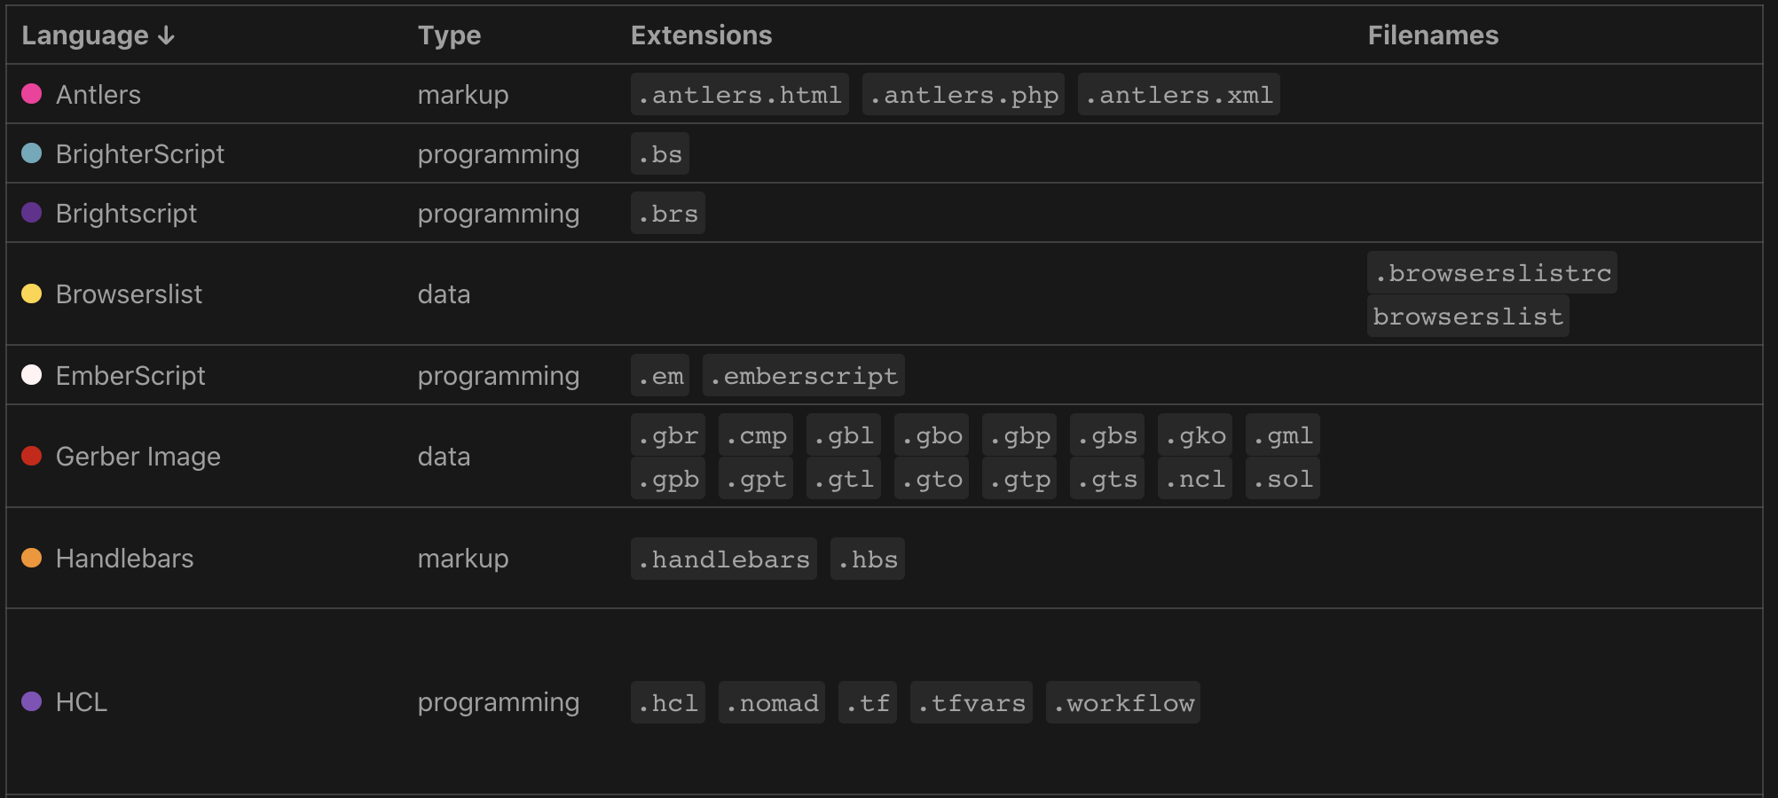Click the BrighterScript blue language dot

(x=33, y=153)
